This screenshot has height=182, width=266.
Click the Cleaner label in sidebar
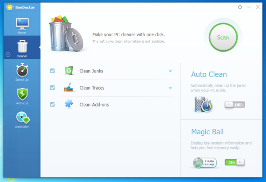click(22, 56)
